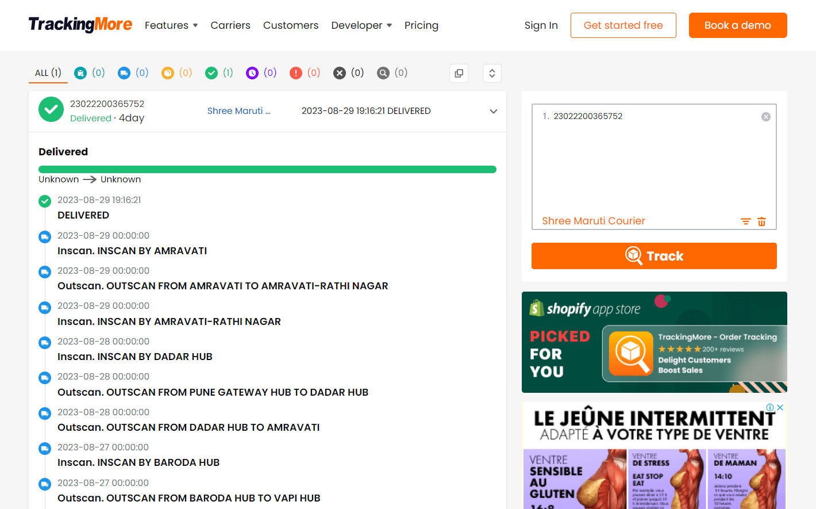
Task: Filter by teal clipboard info-received status
Action: [x=89, y=73]
